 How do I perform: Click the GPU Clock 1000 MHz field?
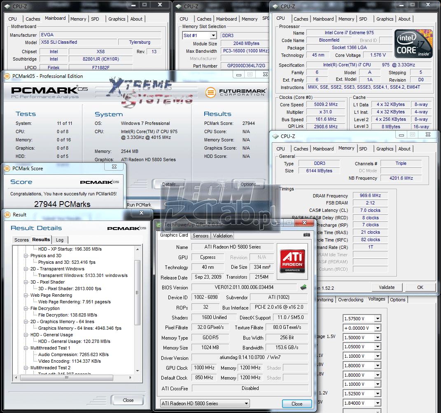point(204,368)
